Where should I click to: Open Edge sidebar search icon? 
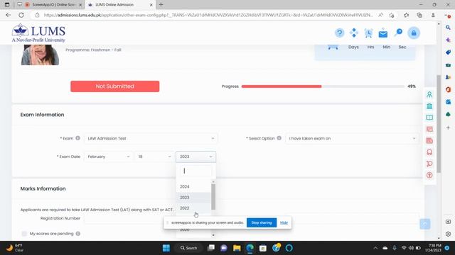point(448,28)
